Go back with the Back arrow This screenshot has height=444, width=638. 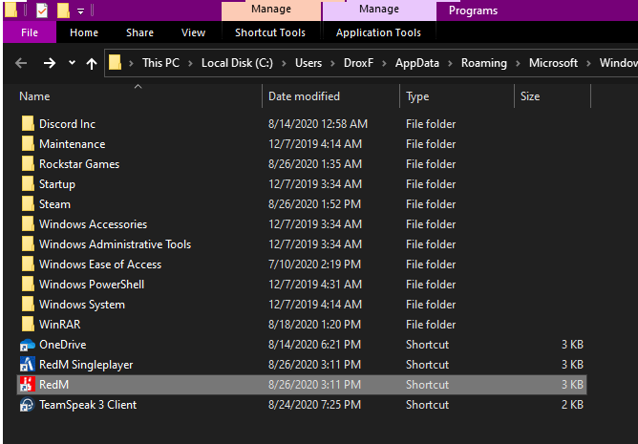pos(21,63)
